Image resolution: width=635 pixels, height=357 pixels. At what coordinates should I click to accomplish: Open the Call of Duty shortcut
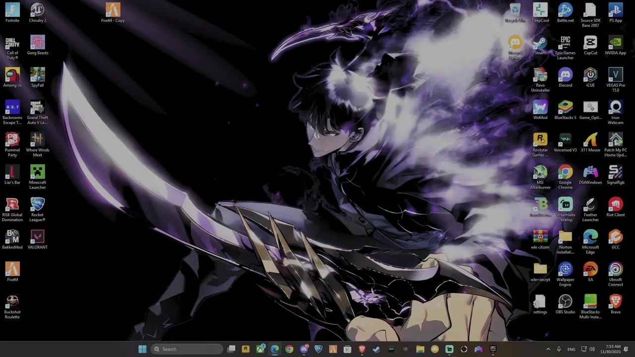(x=12, y=48)
